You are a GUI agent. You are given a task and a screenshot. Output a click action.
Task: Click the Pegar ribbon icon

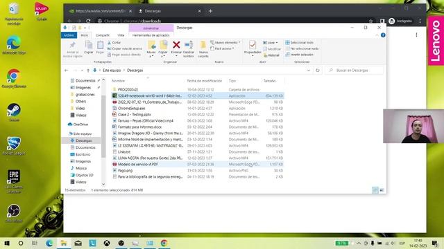pos(100,45)
